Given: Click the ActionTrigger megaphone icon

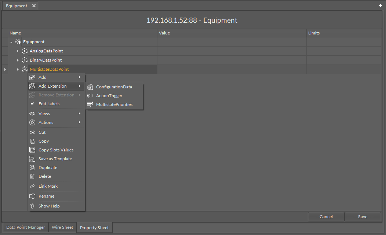Looking at the screenshot, I should tap(90, 96).
